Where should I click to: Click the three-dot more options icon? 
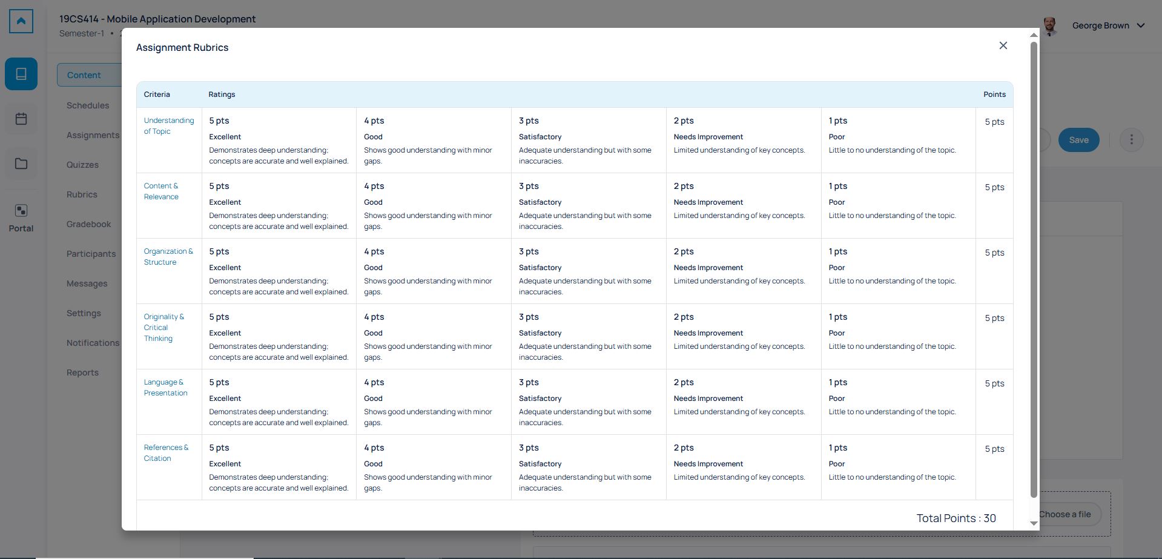click(x=1131, y=140)
